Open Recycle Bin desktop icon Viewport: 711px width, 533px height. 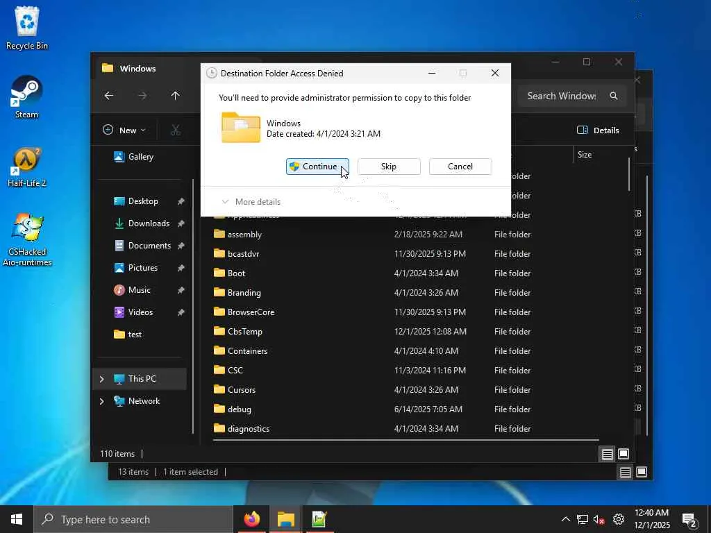[x=27, y=28]
